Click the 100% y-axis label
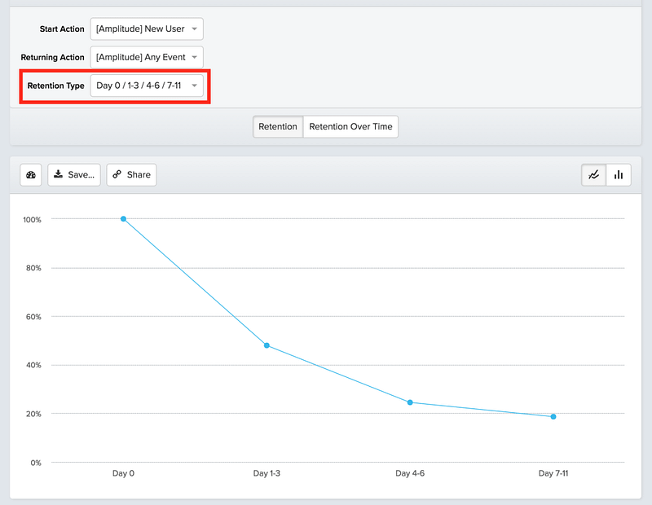This screenshot has height=505, width=652. point(32,219)
